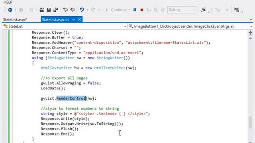Select the StateList.aspx.cs tab
This screenshot has height=143, width=255.
coord(55,19)
